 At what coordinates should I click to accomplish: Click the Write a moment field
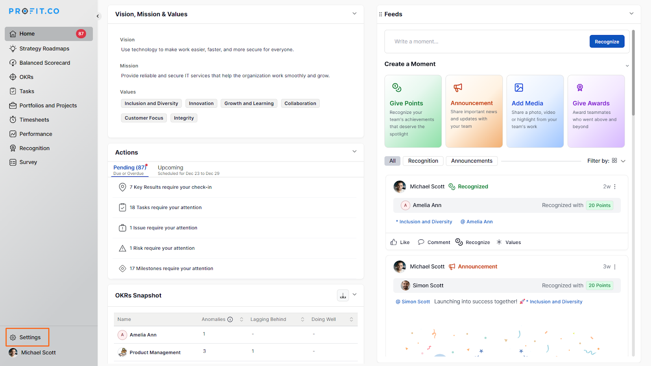(488, 41)
